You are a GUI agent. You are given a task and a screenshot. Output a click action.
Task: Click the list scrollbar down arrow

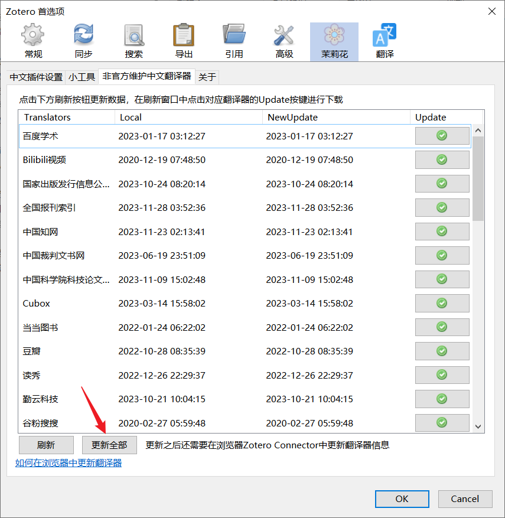478,426
